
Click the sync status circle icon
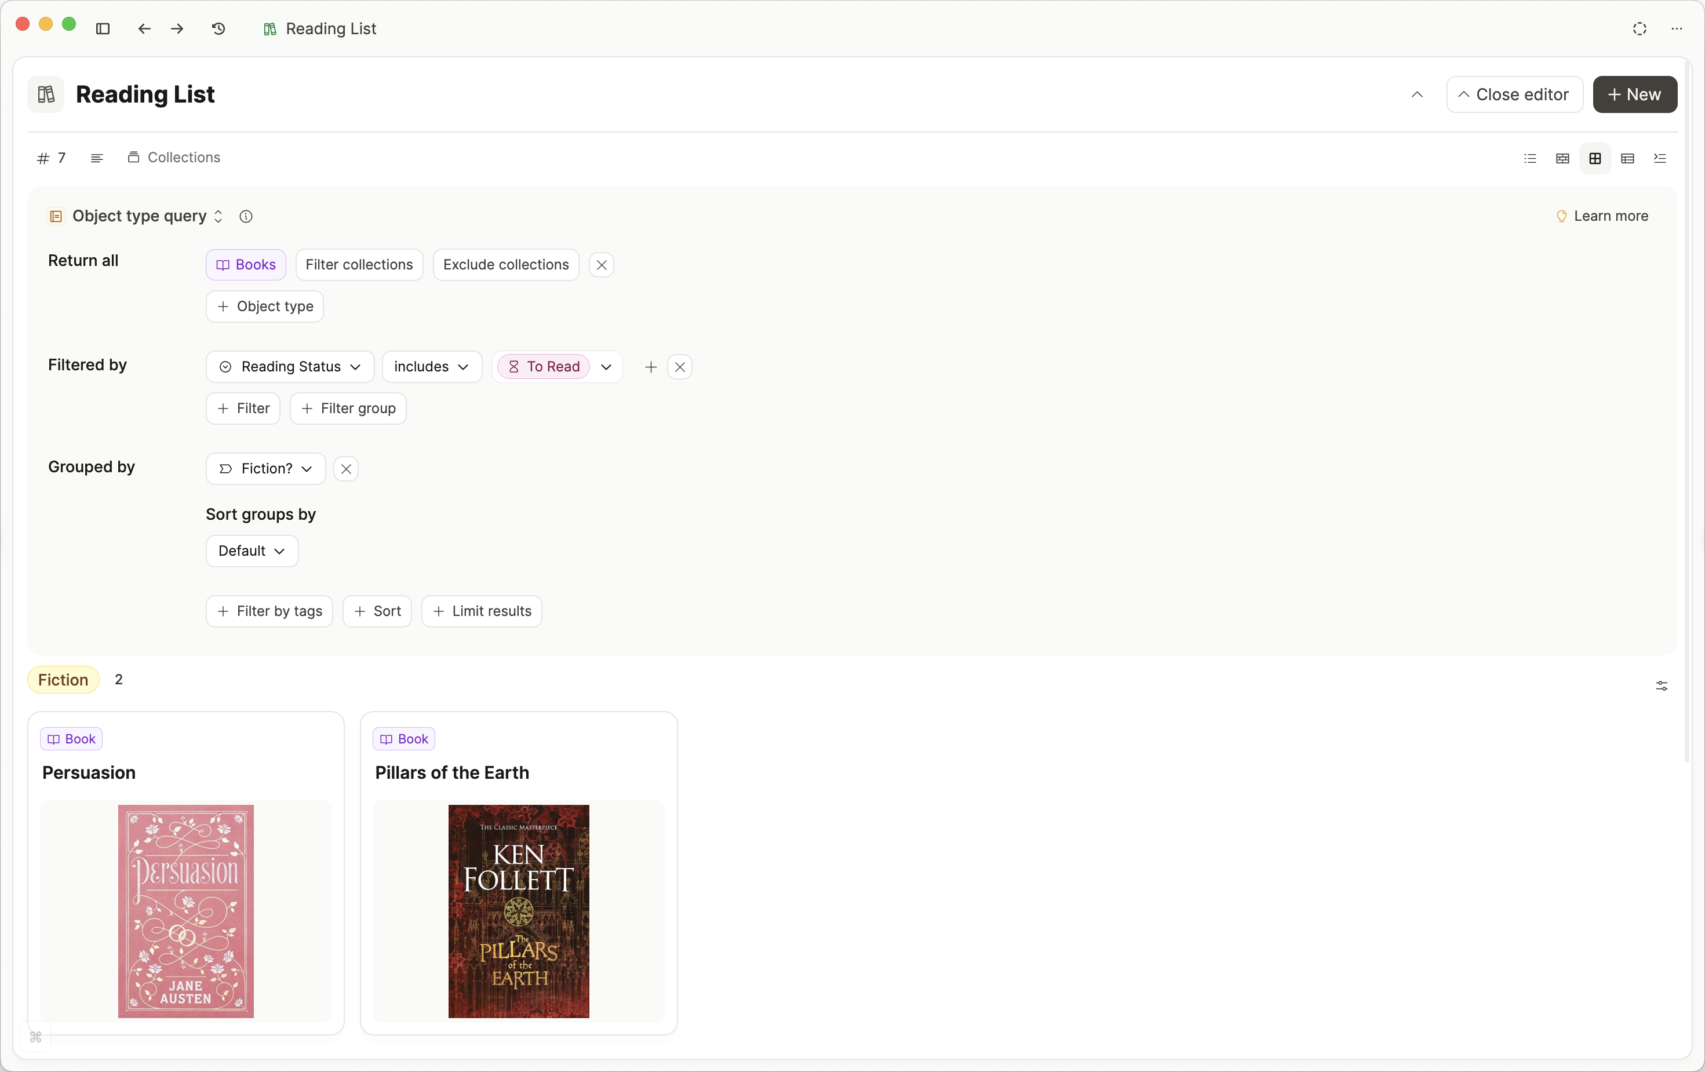[1639, 28]
